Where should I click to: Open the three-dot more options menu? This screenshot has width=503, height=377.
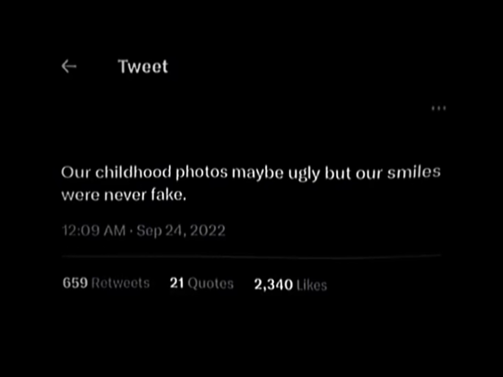tap(439, 108)
